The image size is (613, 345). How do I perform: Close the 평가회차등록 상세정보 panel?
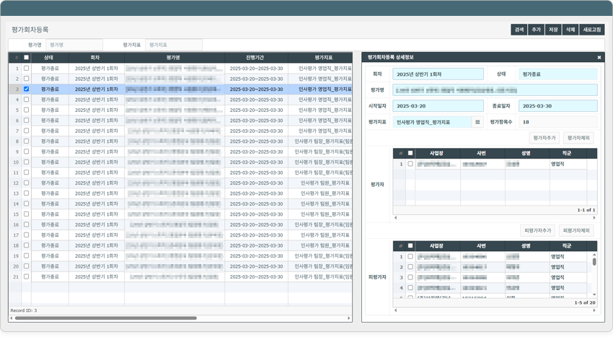coord(599,57)
